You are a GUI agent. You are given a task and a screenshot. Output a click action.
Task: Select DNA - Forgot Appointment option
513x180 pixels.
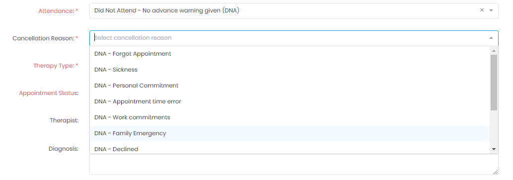290,54
